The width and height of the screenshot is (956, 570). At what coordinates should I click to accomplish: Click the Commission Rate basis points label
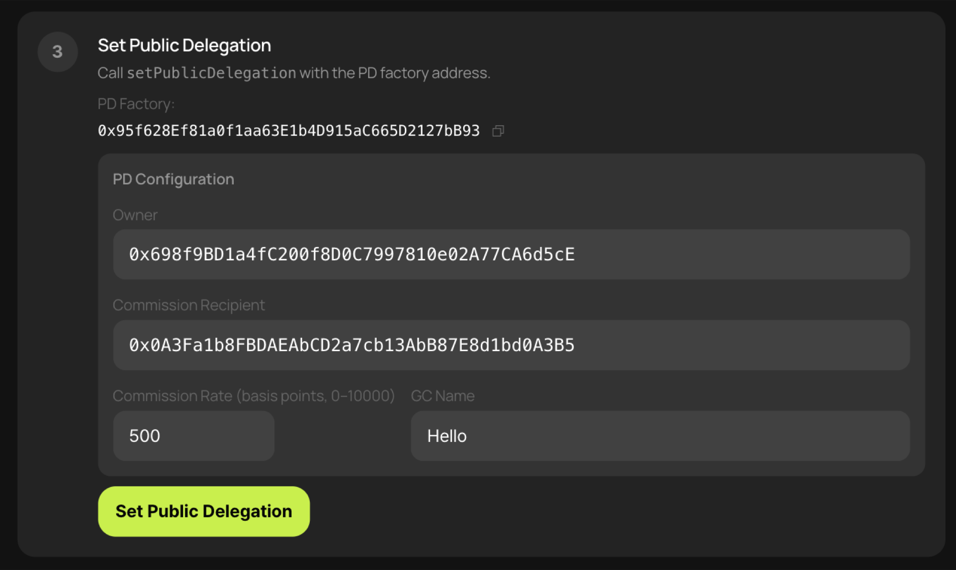[x=253, y=396]
